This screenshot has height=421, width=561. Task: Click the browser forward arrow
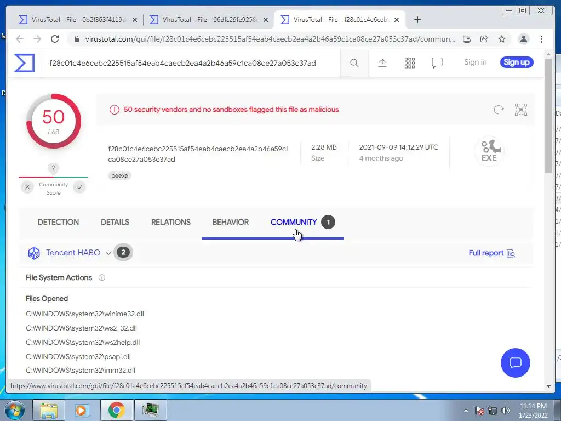(x=37, y=39)
